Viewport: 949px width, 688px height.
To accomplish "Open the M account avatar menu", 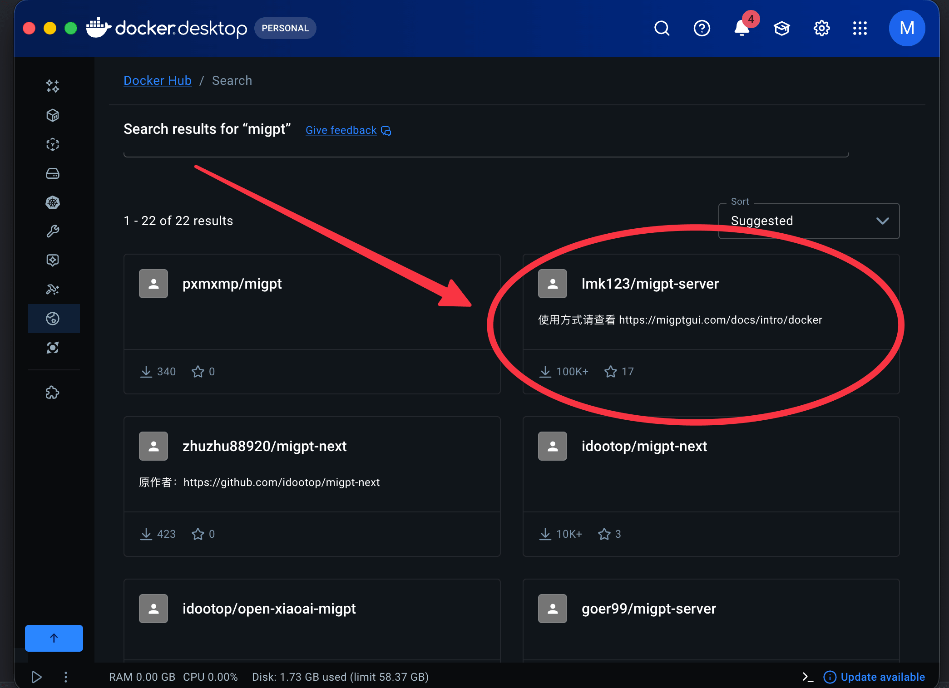I will (x=907, y=28).
